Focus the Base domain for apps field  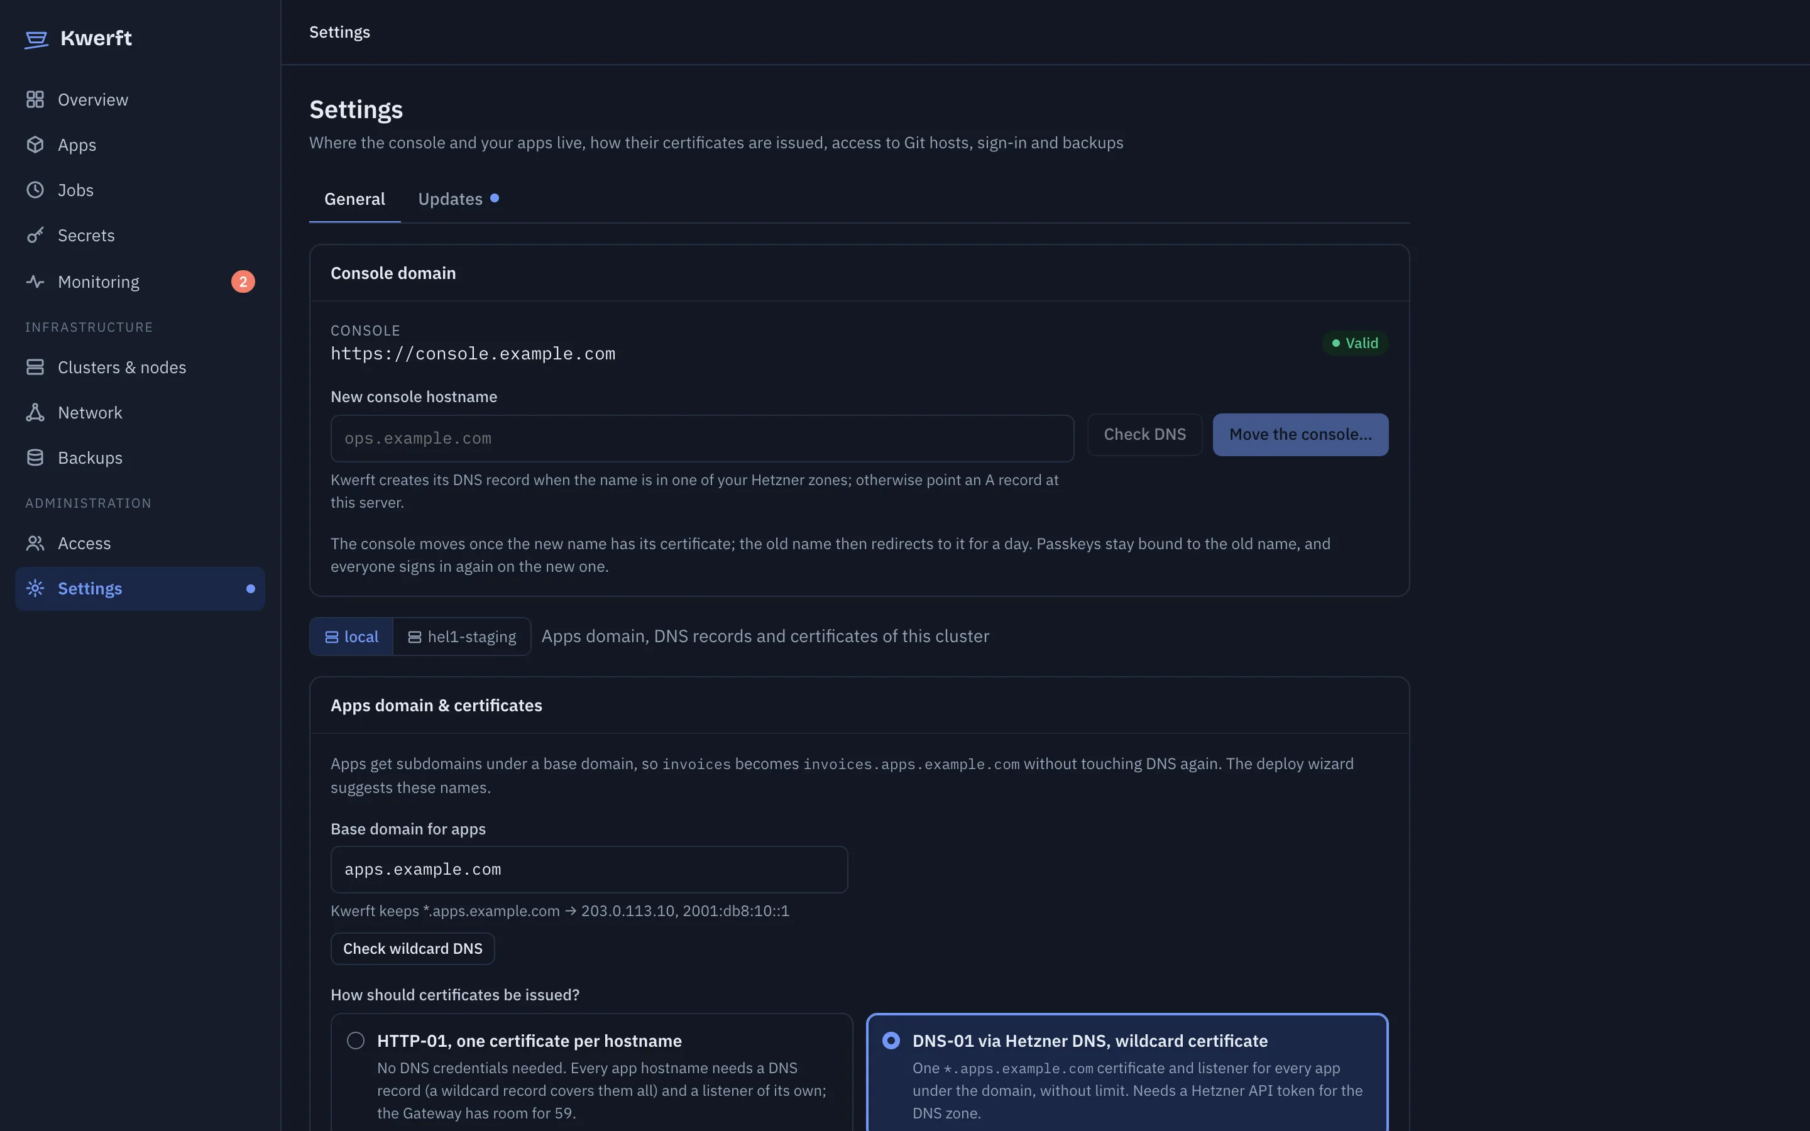590,869
